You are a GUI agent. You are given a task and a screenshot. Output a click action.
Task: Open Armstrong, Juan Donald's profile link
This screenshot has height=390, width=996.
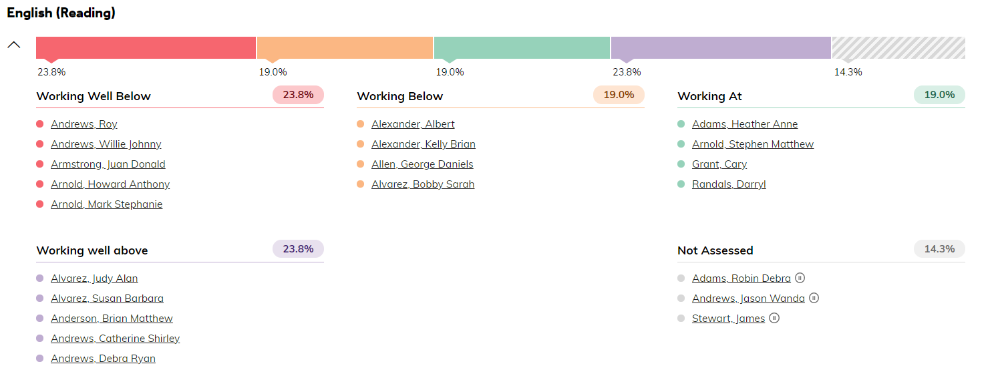(108, 164)
